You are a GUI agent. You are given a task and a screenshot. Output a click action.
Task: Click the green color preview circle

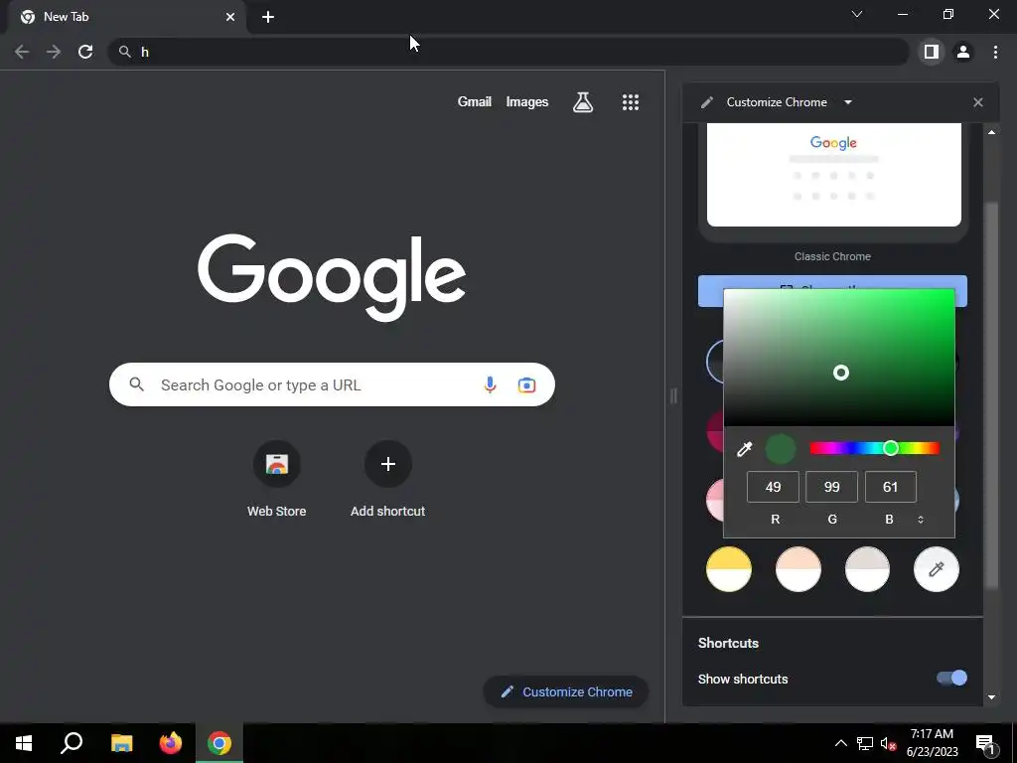(781, 448)
